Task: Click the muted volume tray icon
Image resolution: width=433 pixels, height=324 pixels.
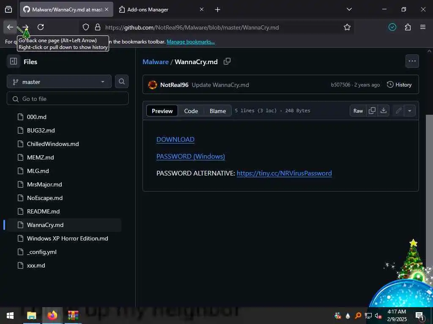Action: click(378, 316)
